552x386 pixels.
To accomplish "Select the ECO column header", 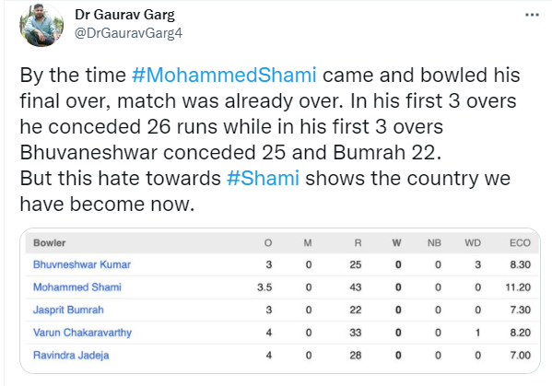I will pos(520,243).
